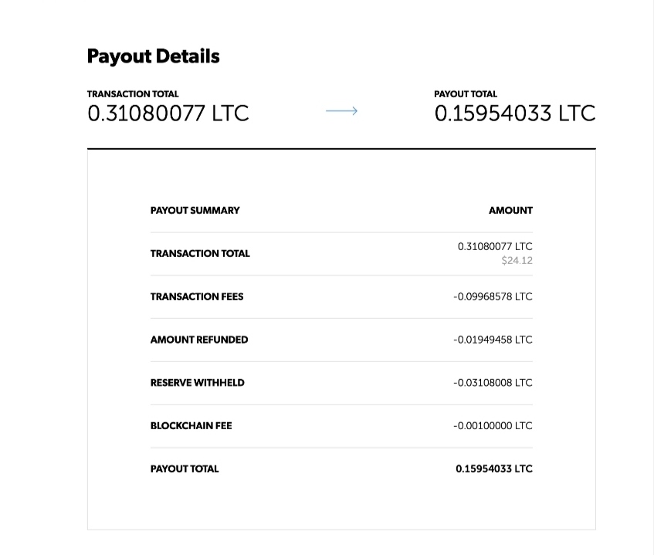Screen dimensions: 654x555
Task: Click the arrow between transaction and payout totals
Action: 341,112
